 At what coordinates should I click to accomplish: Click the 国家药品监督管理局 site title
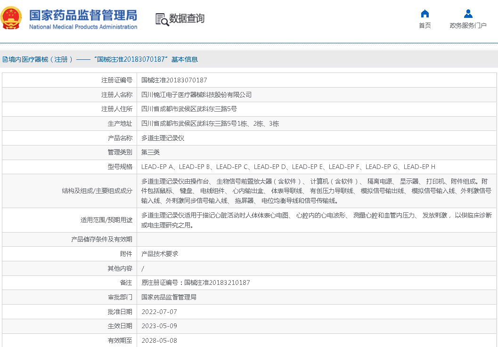pos(83,15)
